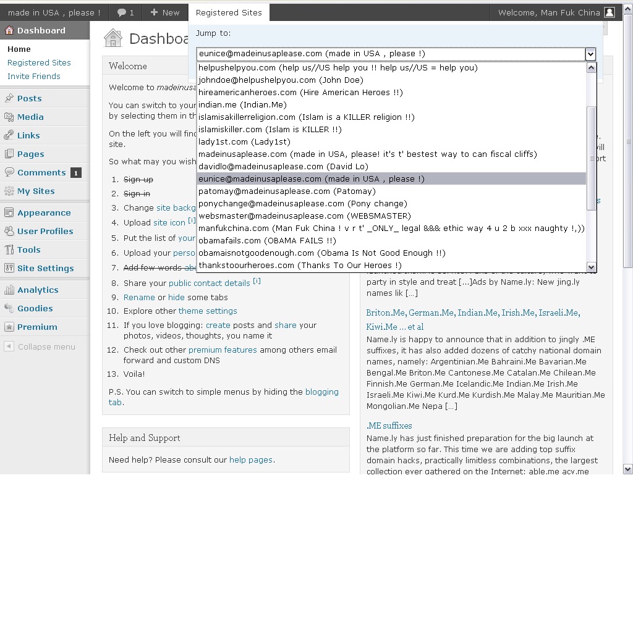Click the Help and Support panel header
633x617 pixels.
[x=226, y=437]
